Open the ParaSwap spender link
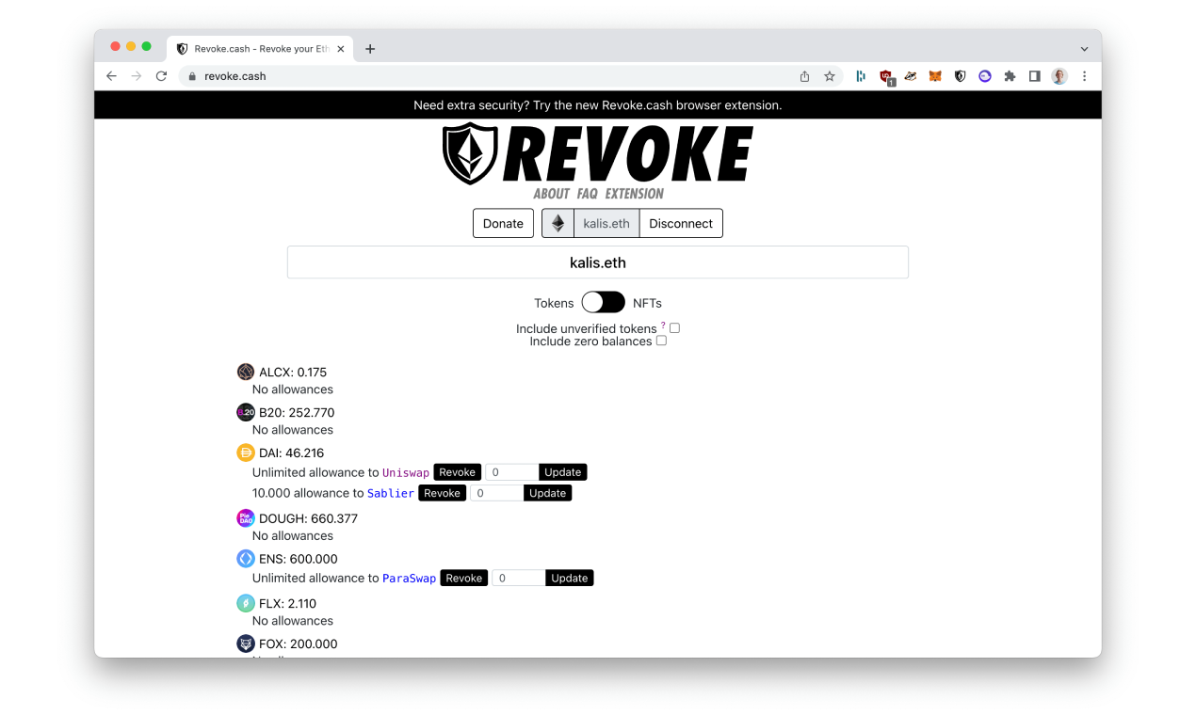The image size is (1196, 715). [x=410, y=579]
